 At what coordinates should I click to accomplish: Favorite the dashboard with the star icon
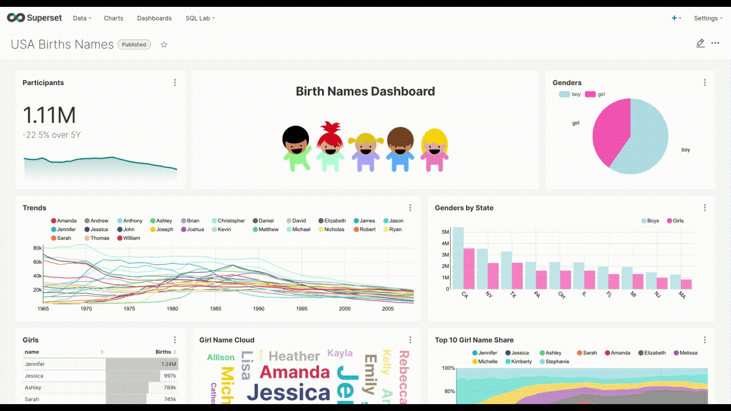[x=164, y=45]
